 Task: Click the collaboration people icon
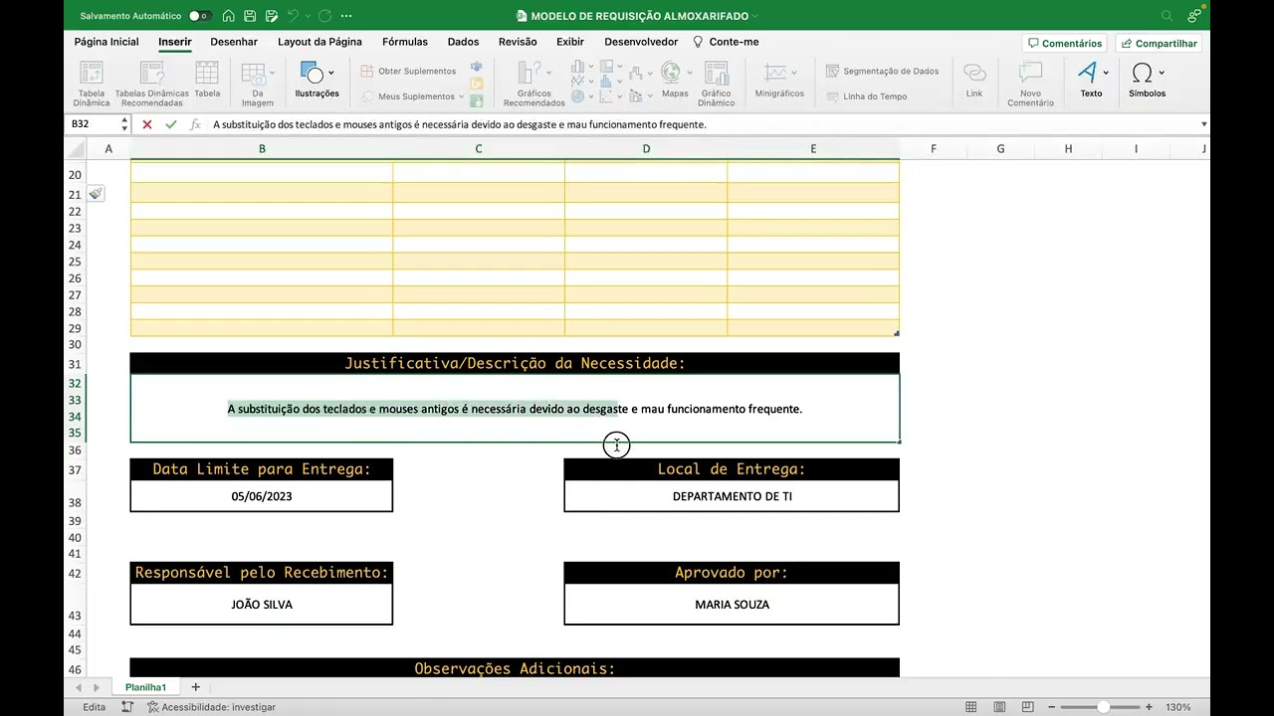coord(1194,16)
